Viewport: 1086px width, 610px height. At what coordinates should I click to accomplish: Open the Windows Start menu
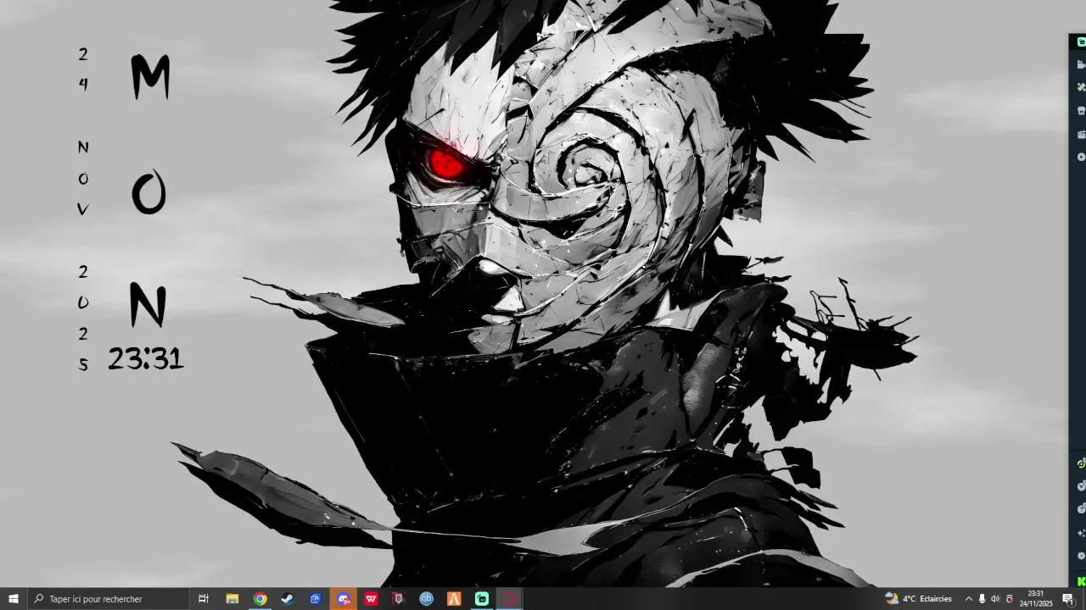[x=14, y=599]
